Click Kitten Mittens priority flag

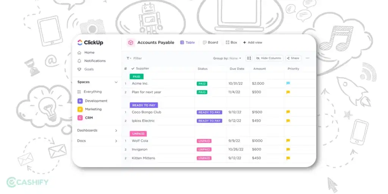(x=288, y=158)
